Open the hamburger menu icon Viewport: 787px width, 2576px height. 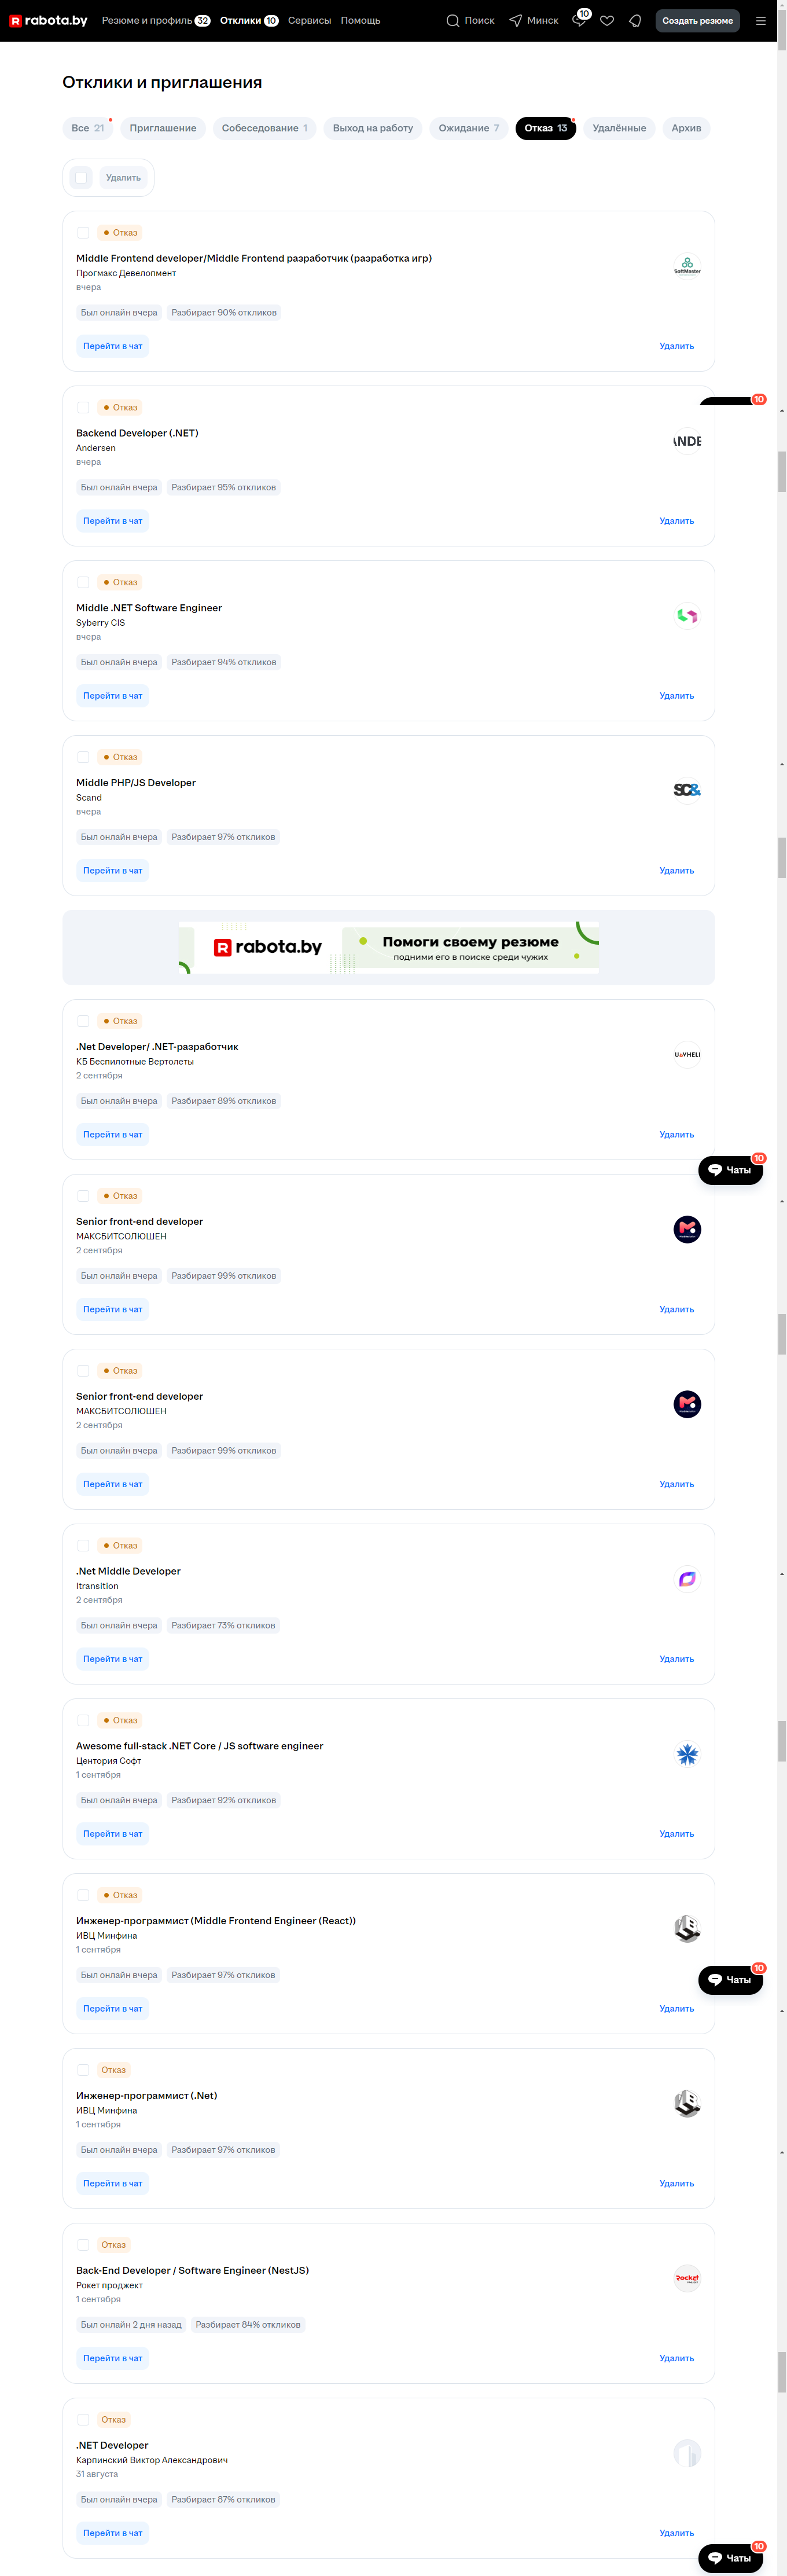pyautogui.click(x=761, y=20)
